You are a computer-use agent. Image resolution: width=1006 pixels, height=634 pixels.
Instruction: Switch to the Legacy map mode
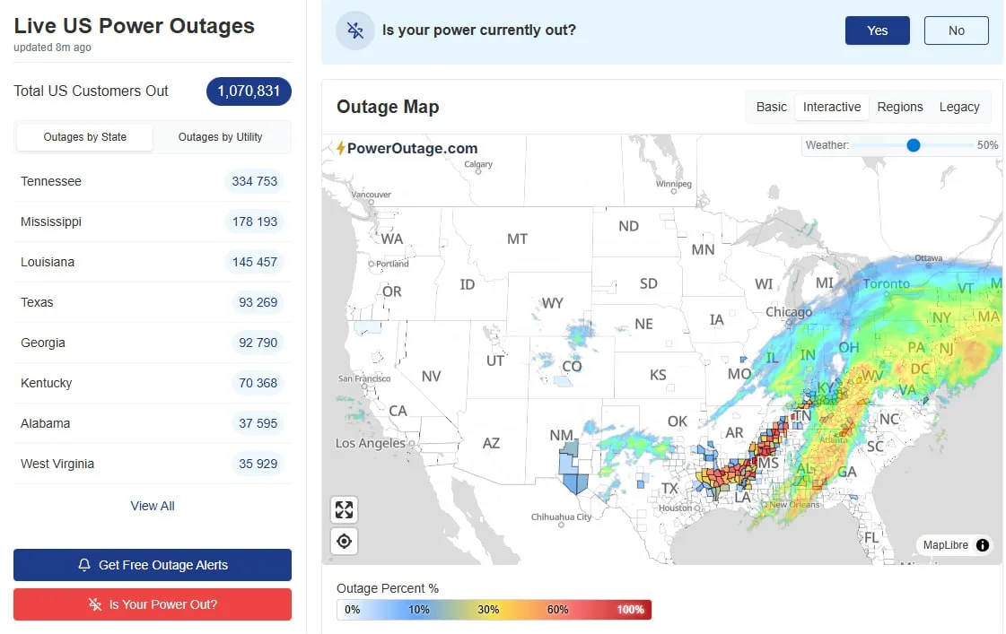pyautogui.click(x=958, y=107)
